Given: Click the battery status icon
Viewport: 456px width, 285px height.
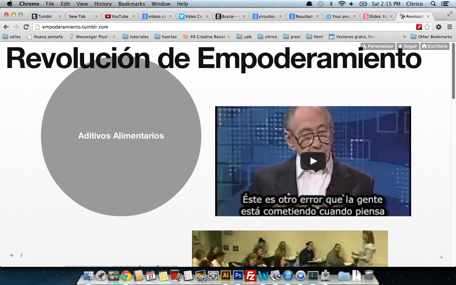Looking at the screenshot, I should 363,4.
